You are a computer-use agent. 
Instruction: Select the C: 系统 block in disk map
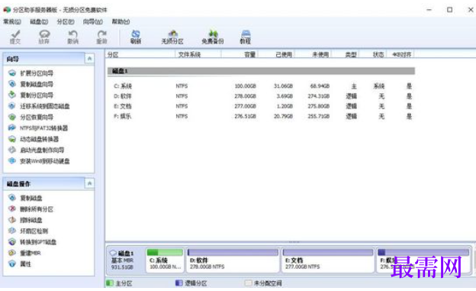click(165, 260)
